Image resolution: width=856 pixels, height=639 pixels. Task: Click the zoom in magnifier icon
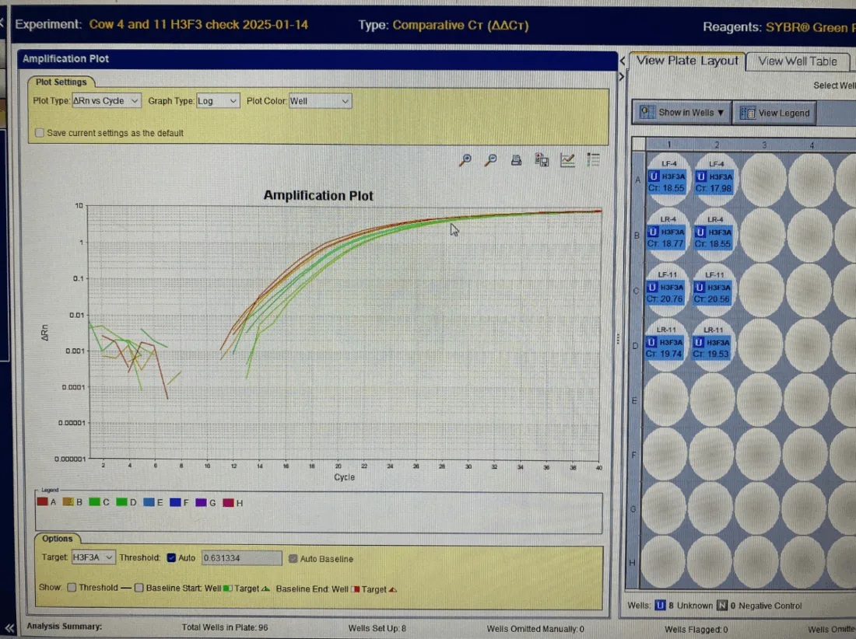pyautogui.click(x=465, y=160)
